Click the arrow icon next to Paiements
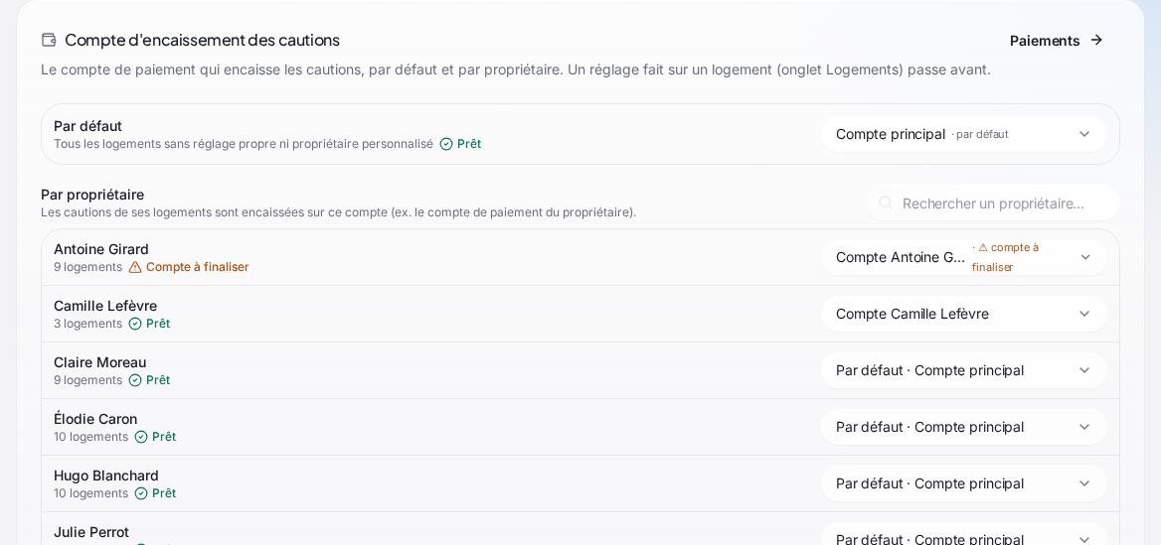The image size is (1161, 545). click(1096, 40)
